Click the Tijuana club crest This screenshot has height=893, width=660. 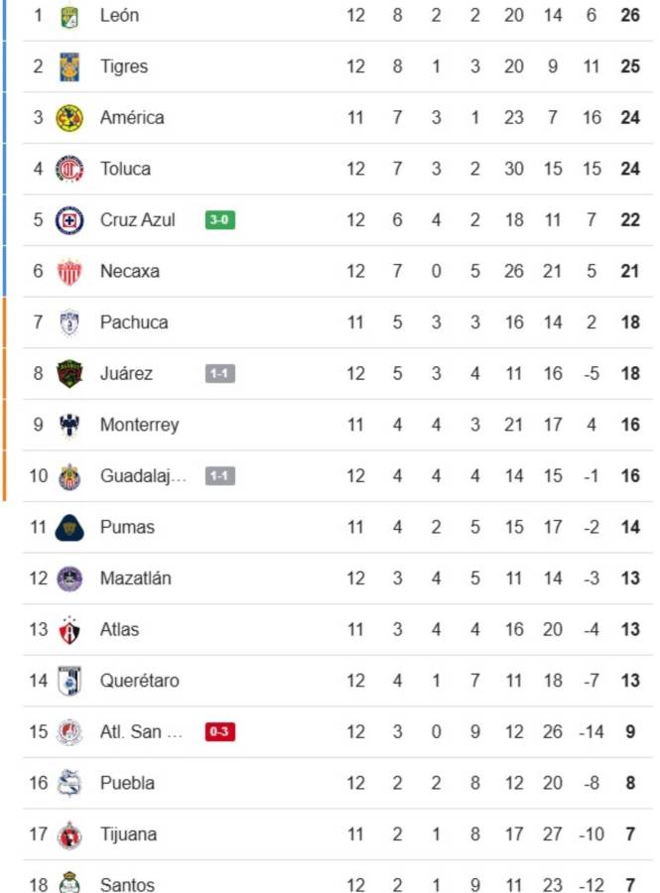(x=69, y=834)
